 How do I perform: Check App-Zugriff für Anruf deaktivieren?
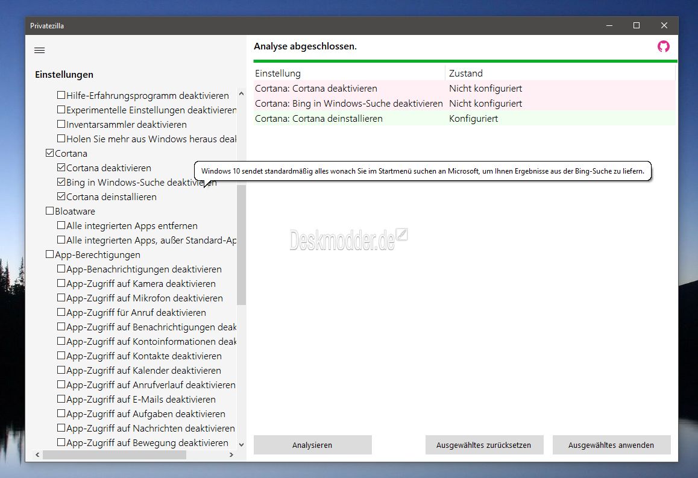coord(61,312)
